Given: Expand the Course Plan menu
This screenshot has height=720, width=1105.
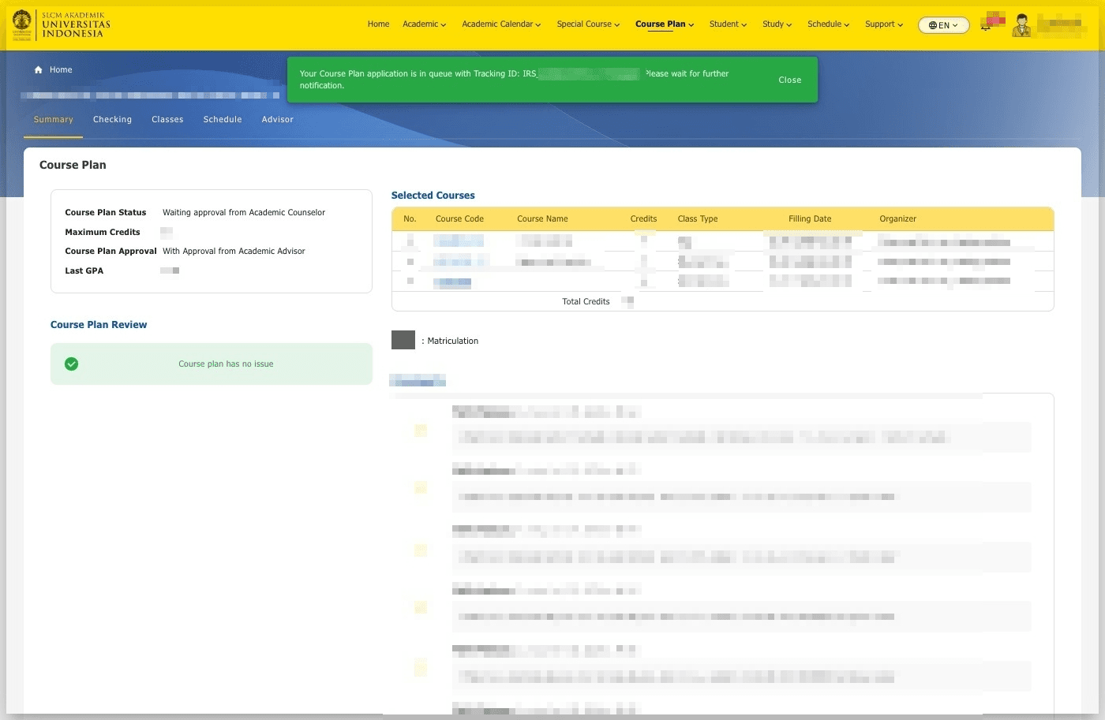Looking at the screenshot, I should 665,24.
